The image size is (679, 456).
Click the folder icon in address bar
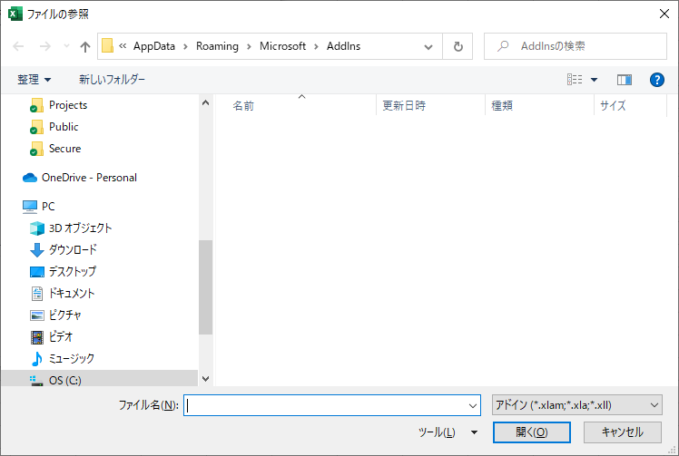[x=107, y=46]
